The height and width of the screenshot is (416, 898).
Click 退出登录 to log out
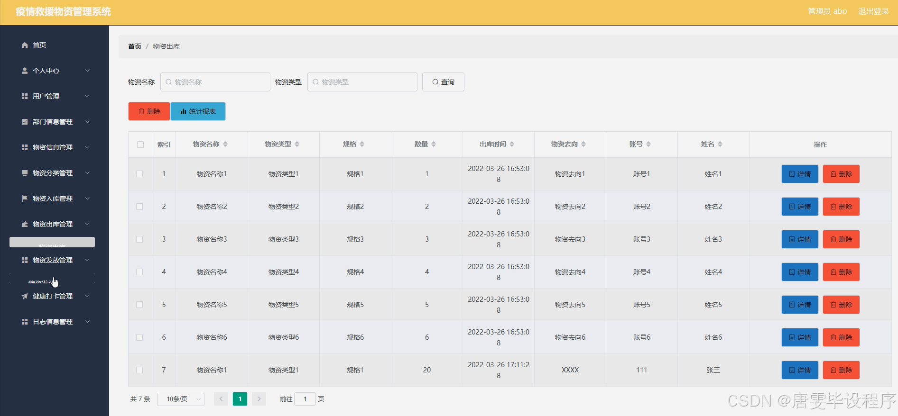pos(873,11)
